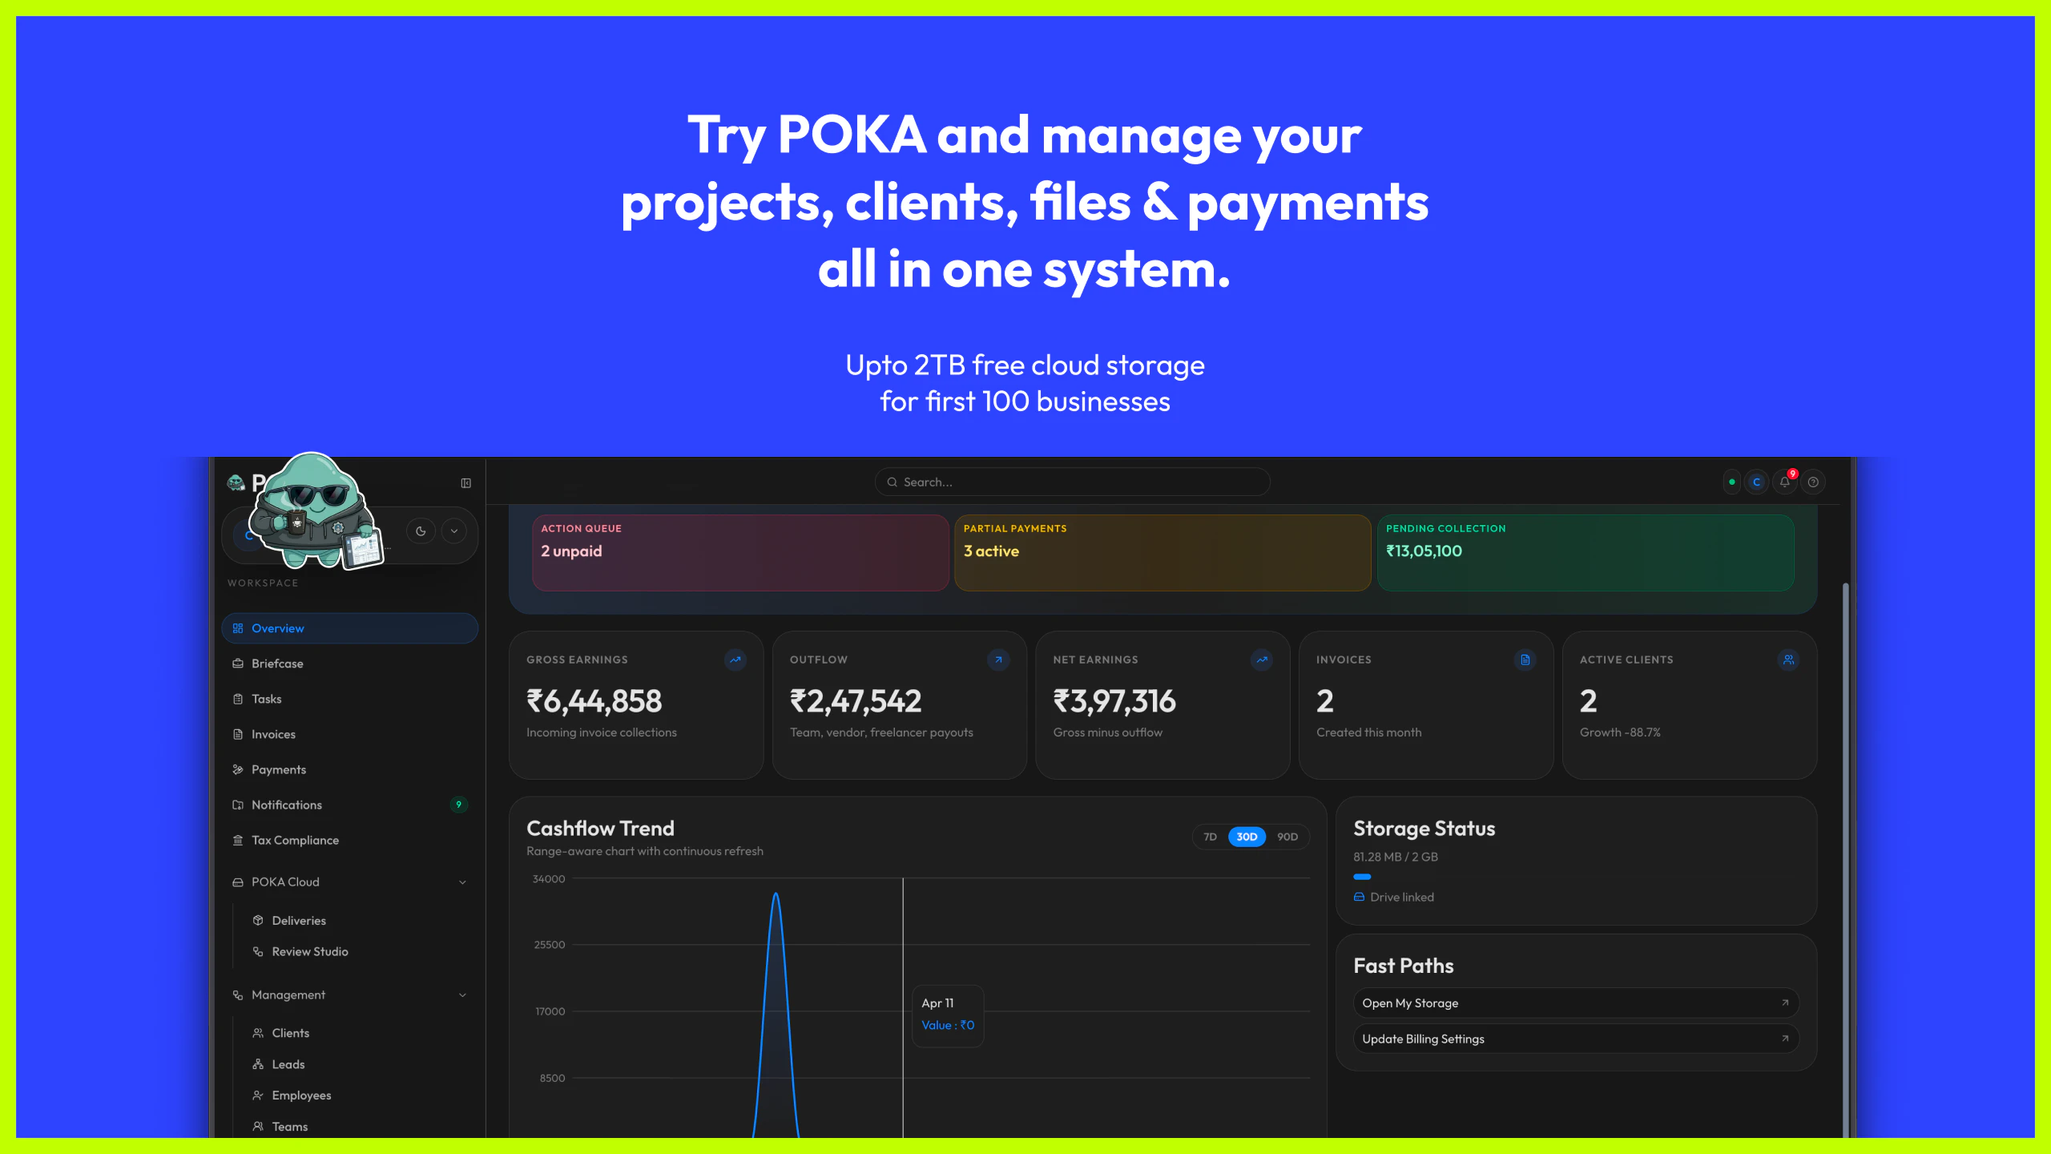Click the Leads icon
The width and height of the screenshot is (2051, 1154).
coord(258,1064)
